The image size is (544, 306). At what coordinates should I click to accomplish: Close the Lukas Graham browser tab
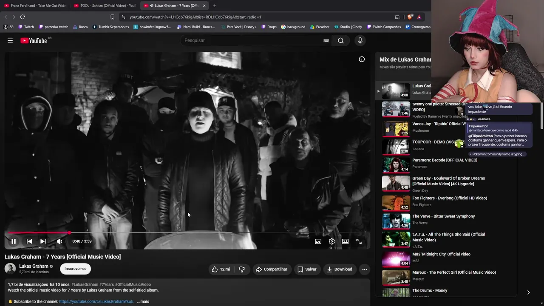(204, 6)
